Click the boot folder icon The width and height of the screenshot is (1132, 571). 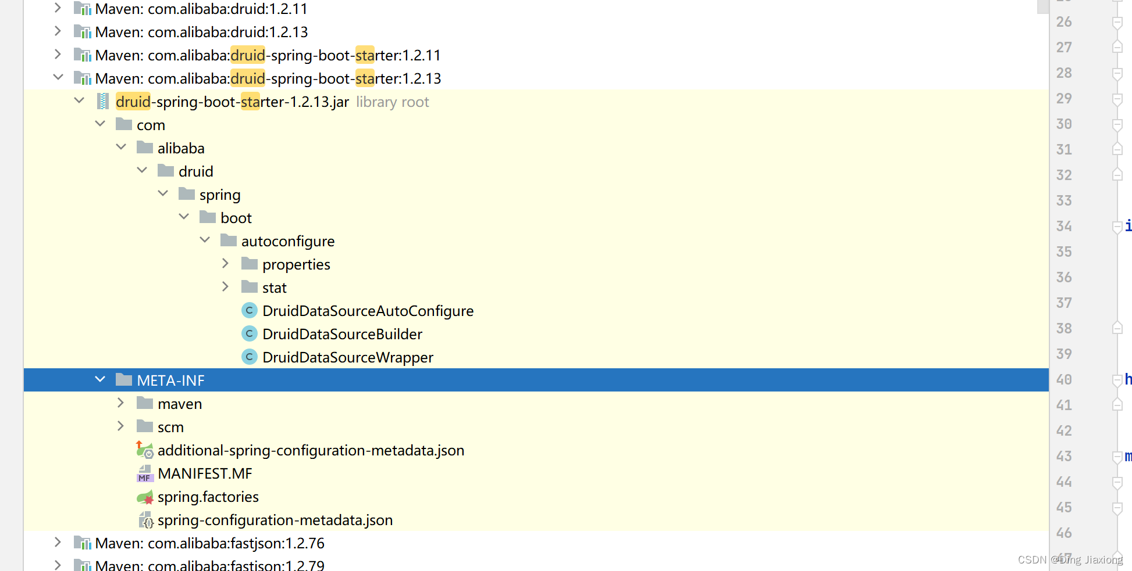click(208, 217)
